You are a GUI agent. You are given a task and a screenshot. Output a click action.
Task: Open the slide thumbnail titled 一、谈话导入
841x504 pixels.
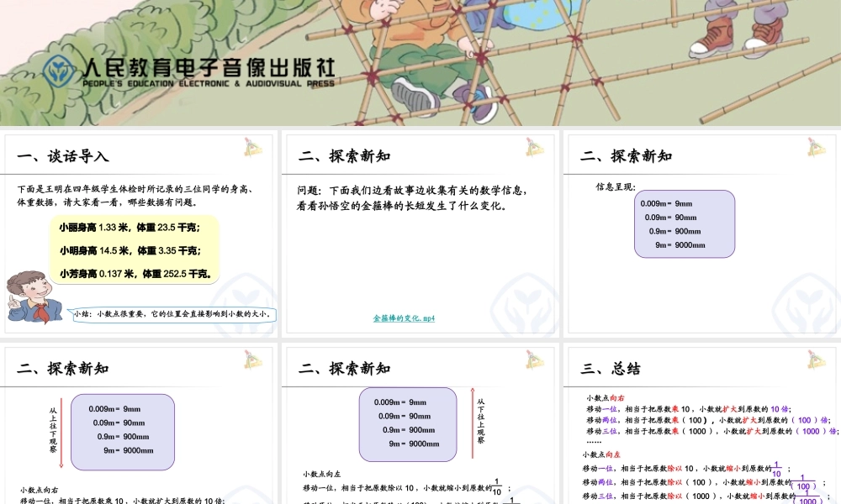coord(139,234)
